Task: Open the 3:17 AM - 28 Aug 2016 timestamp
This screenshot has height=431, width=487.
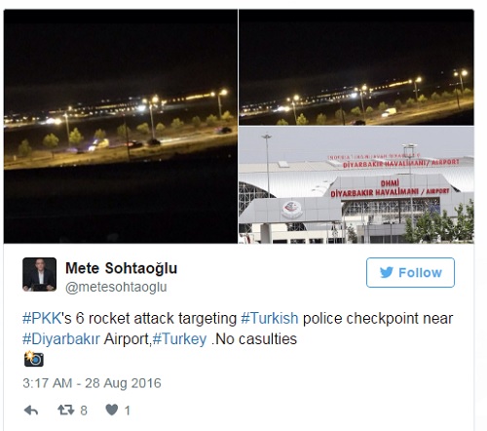Action: point(92,383)
